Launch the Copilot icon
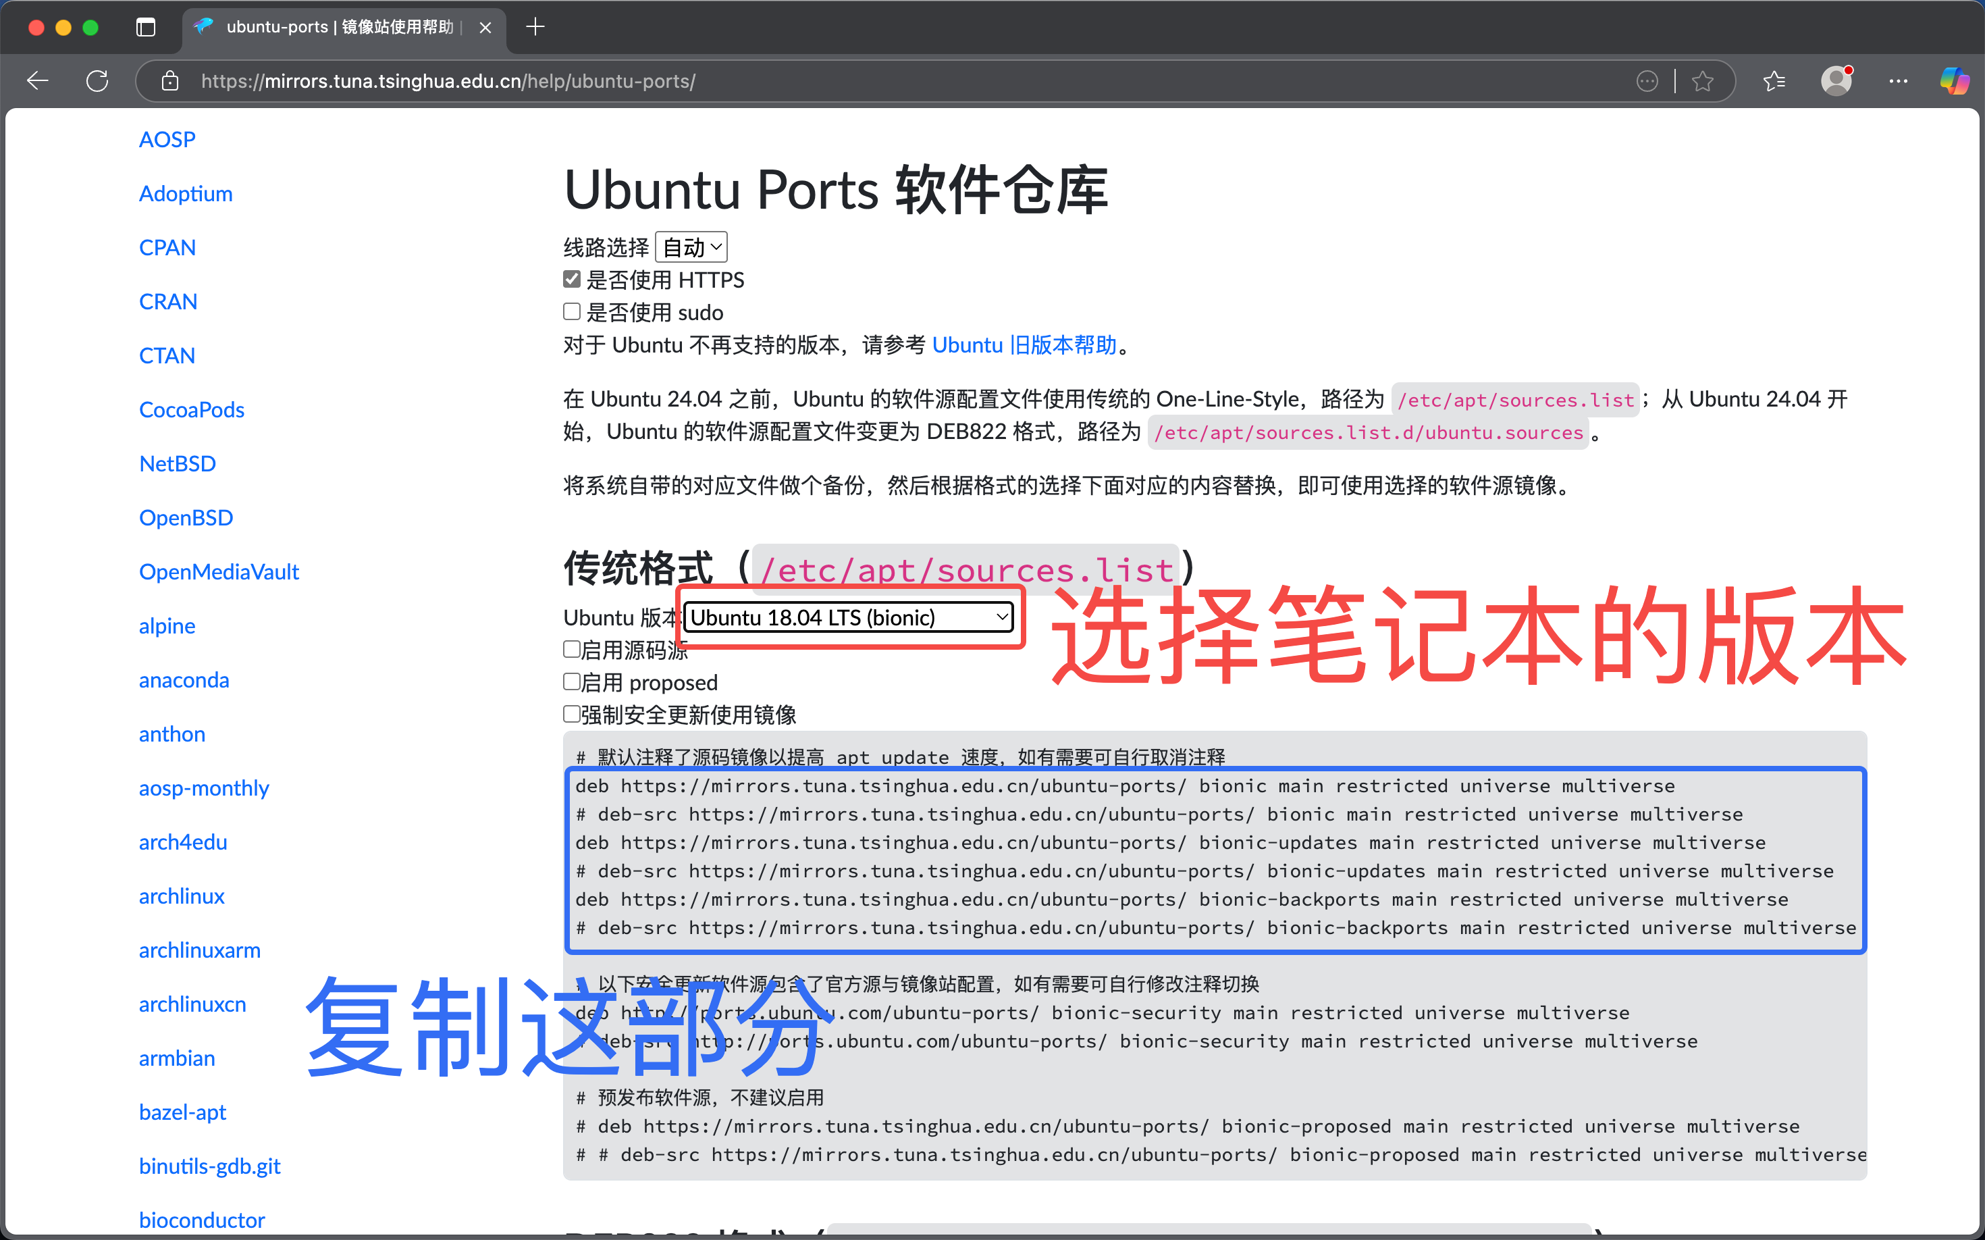 pos(1955,81)
